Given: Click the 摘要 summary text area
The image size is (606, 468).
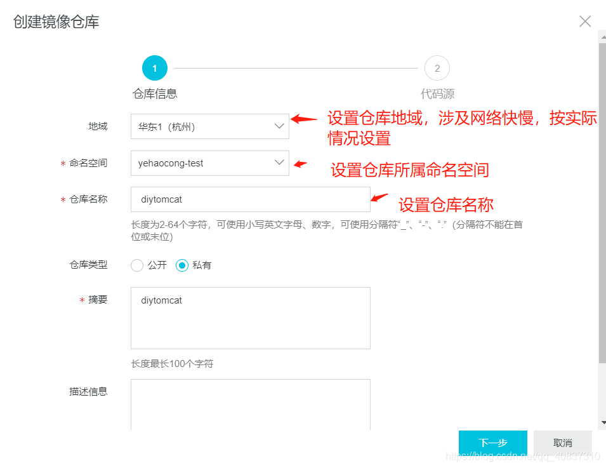Looking at the screenshot, I should click(250, 318).
